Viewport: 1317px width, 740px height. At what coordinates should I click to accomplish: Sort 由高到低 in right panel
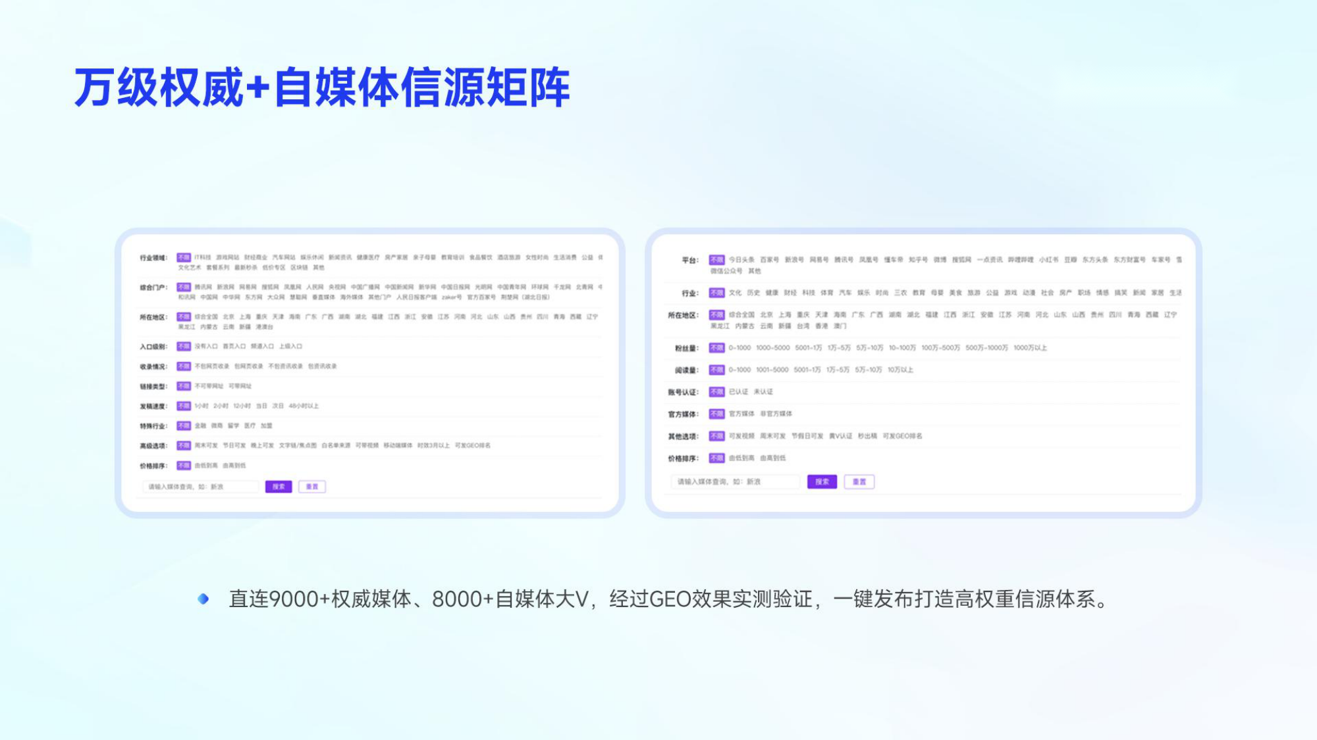tap(773, 458)
